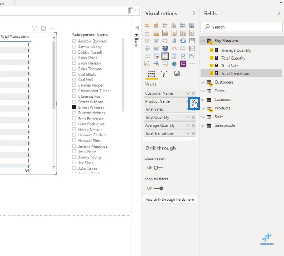Expand the Dates table
This screenshot has width=284, height=256.
[x=203, y=91]
